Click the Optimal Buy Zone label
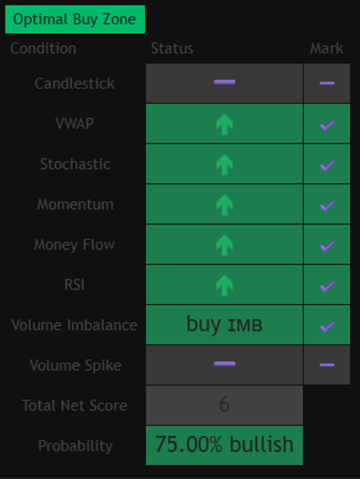This screenshot has width=360, height=479. [75, 19]
